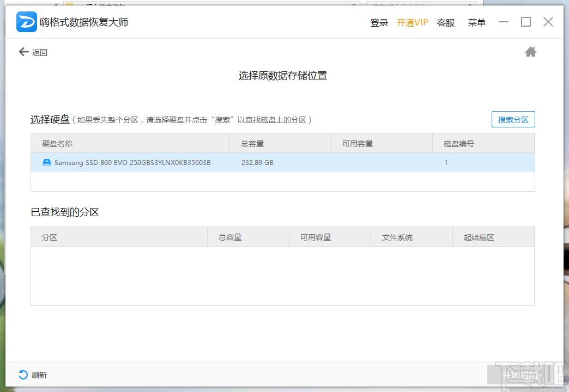Click the partition 可用容量 column header
The width and height of the screenshot is (569, 392).
[330, 237]
